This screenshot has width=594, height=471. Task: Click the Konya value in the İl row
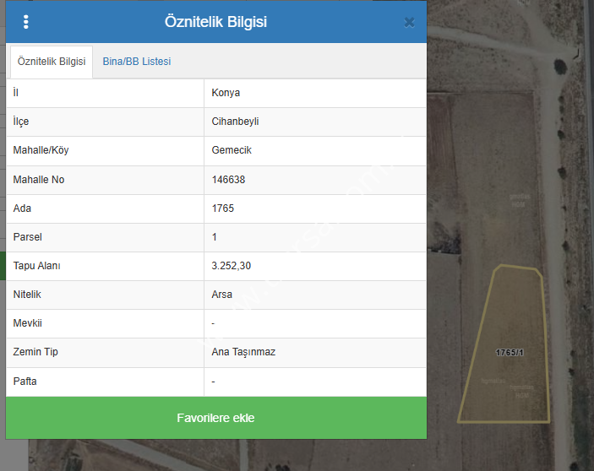click(x=226, y=93)
